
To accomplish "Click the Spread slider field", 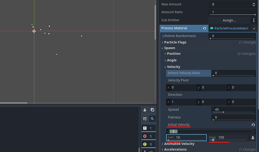I will [x=233, y=110].
